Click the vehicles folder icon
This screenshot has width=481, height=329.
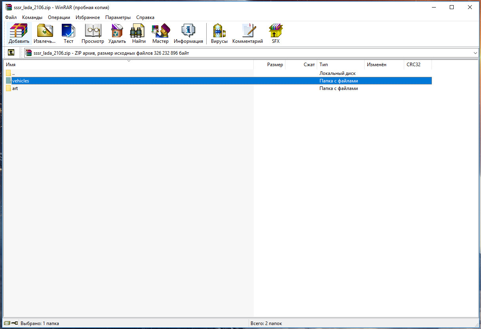[x=8, y=81]
